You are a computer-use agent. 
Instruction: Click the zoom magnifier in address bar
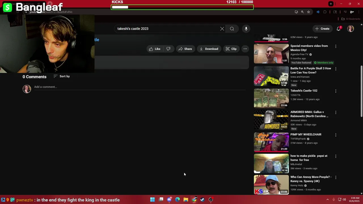tap(302, 12)
